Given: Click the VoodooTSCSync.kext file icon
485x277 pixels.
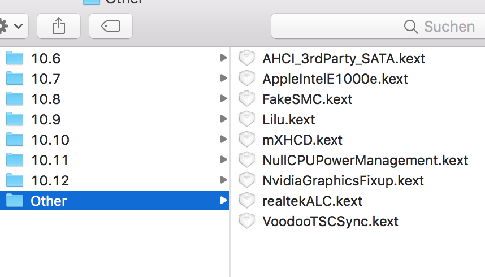Looking at the screenshot, I should click(x=246, y=221).
